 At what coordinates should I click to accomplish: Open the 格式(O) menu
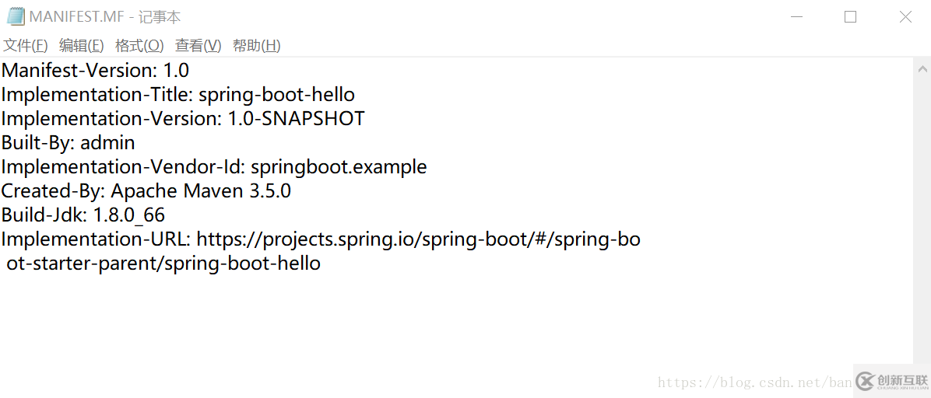139,46
